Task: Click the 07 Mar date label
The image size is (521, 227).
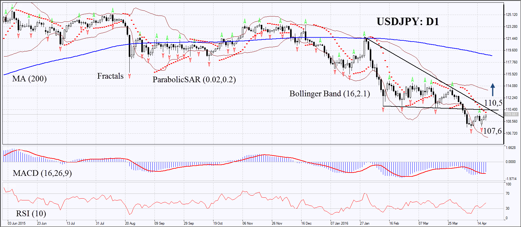Action: click(423, 223)
